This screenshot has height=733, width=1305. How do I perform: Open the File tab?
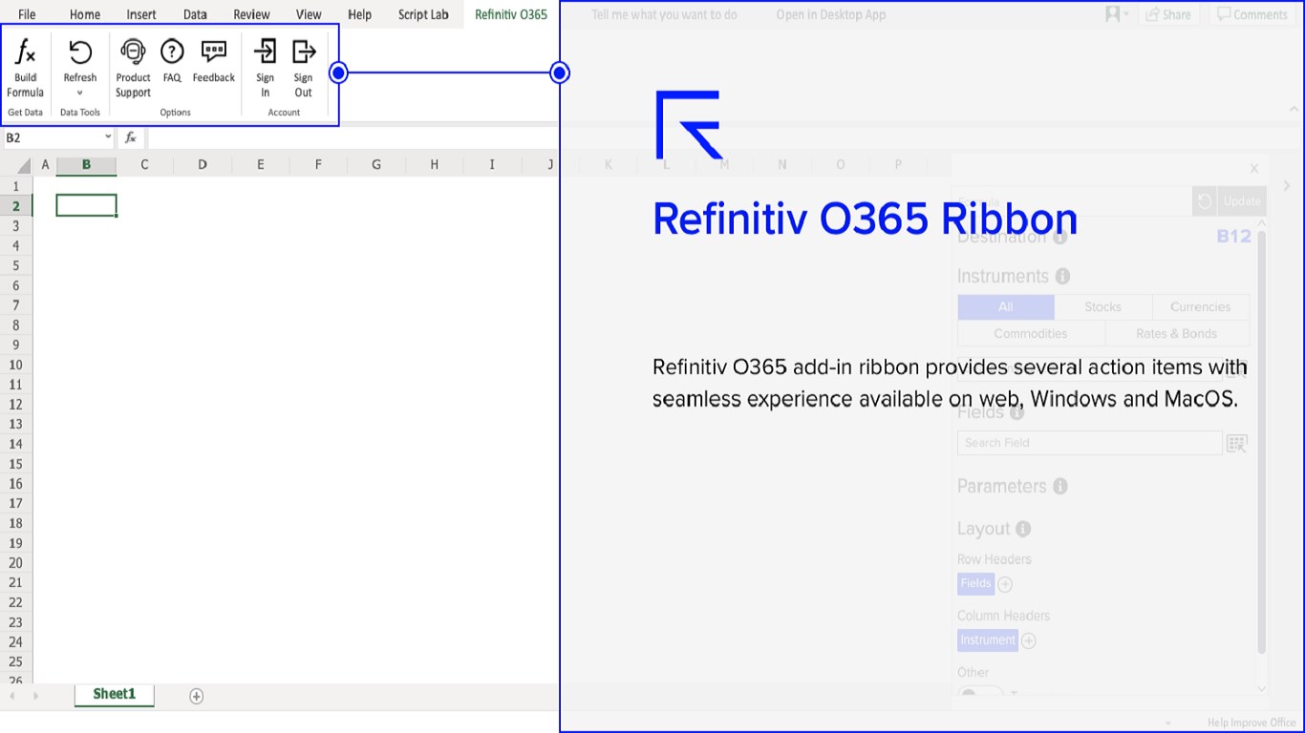[27, 14]
